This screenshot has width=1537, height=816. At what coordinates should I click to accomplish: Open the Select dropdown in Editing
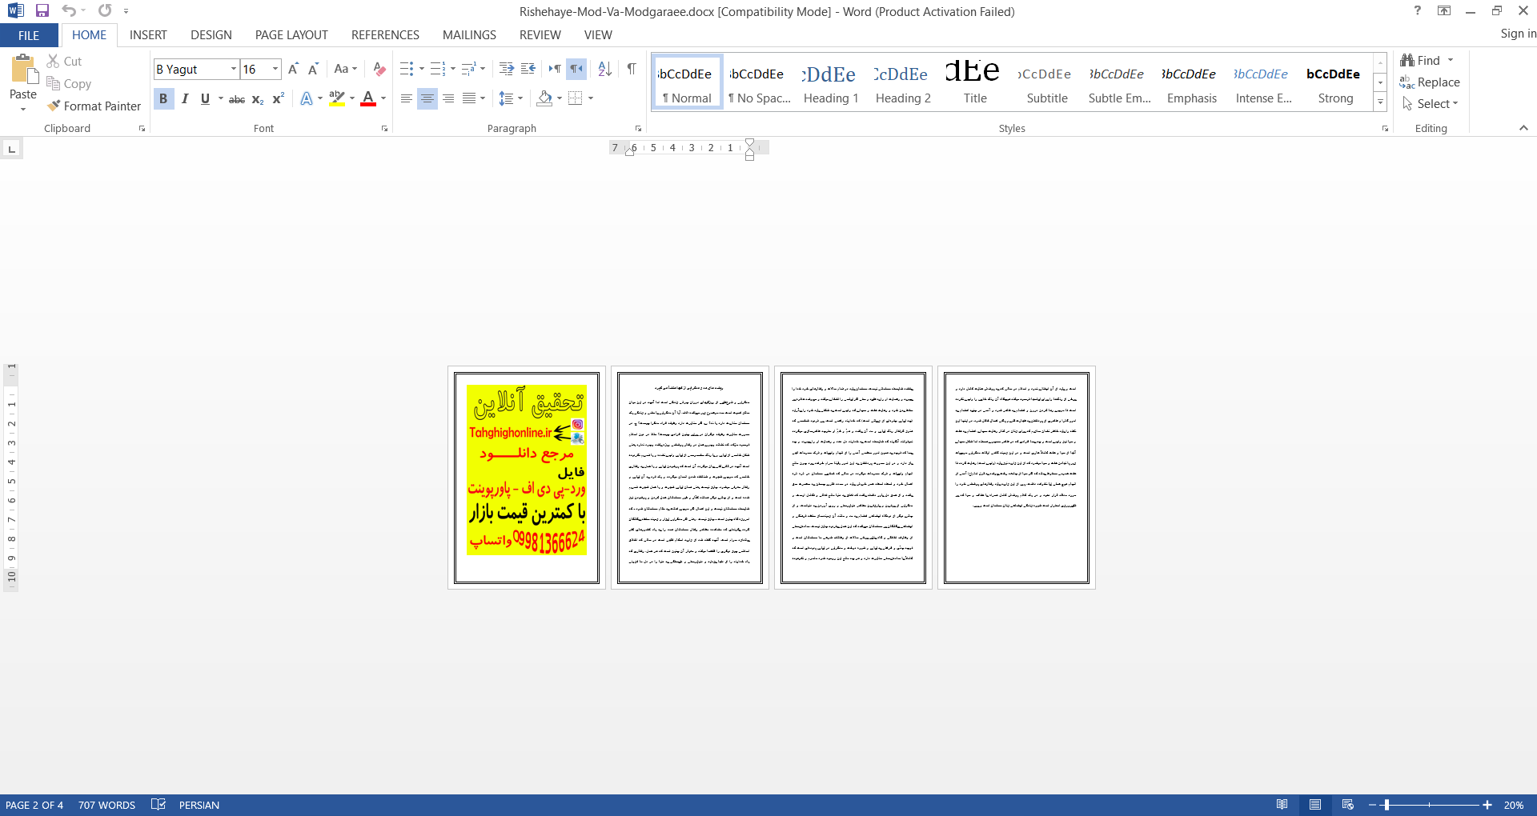click(1431, 104)
